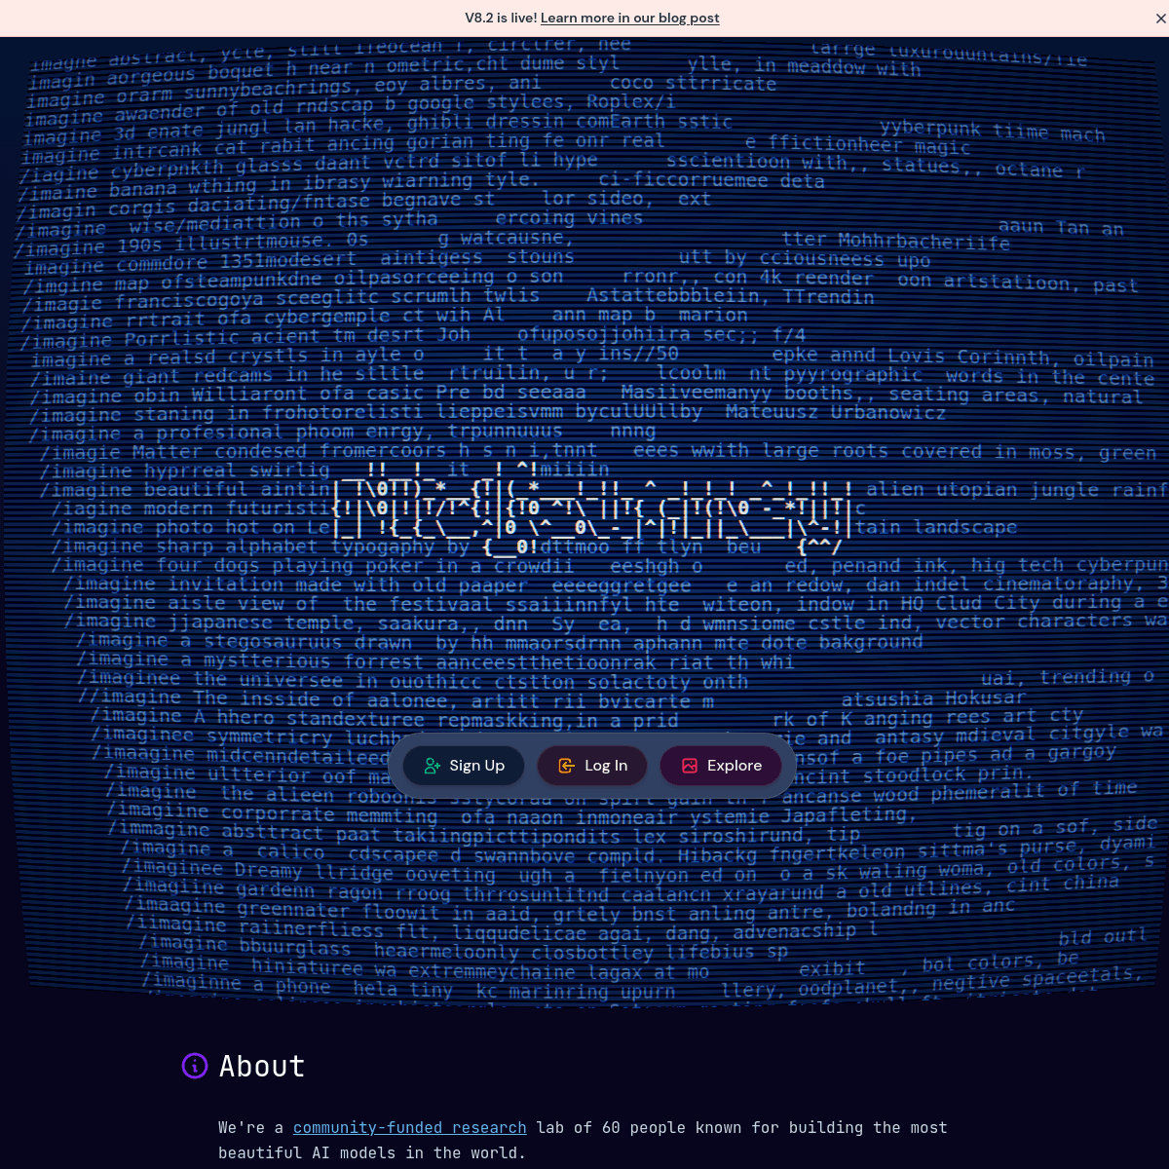Click the About heading
The width and height of the screenshot is (1169, 1169).
tap(262, 1066)
